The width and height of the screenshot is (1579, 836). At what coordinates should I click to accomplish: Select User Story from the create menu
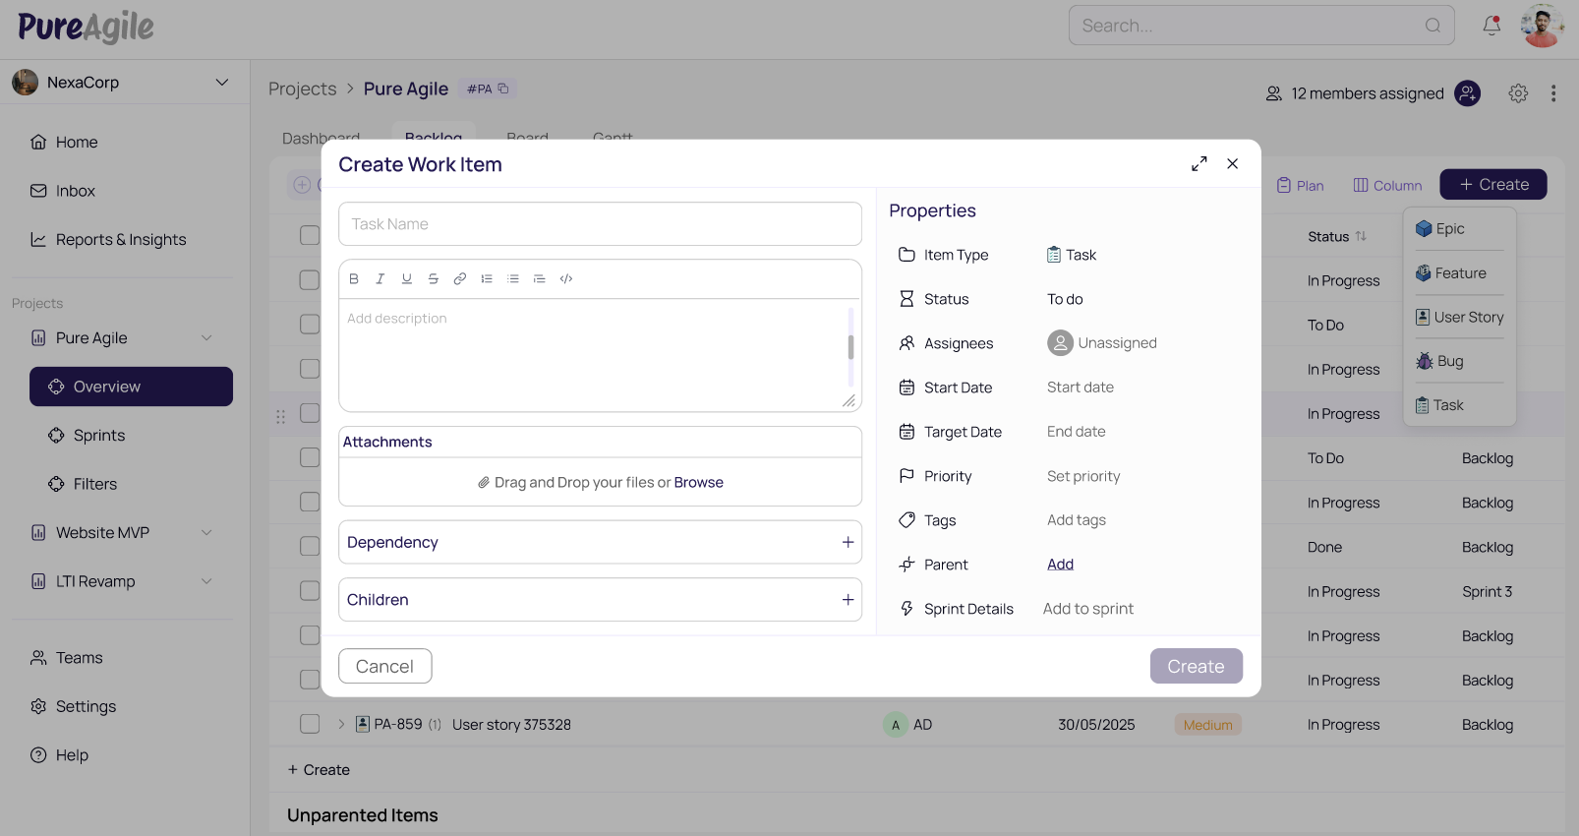[1460, 317]
